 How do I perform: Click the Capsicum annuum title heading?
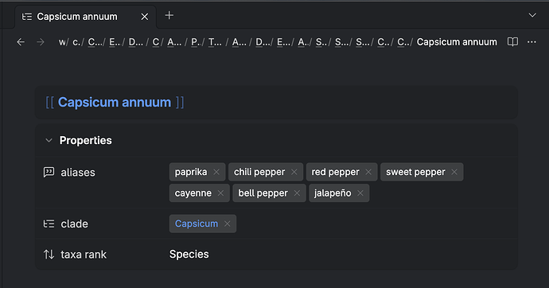[115, 102]
